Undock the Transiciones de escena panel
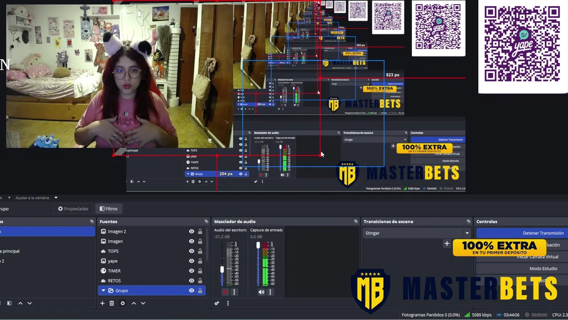 click(468, 221)
